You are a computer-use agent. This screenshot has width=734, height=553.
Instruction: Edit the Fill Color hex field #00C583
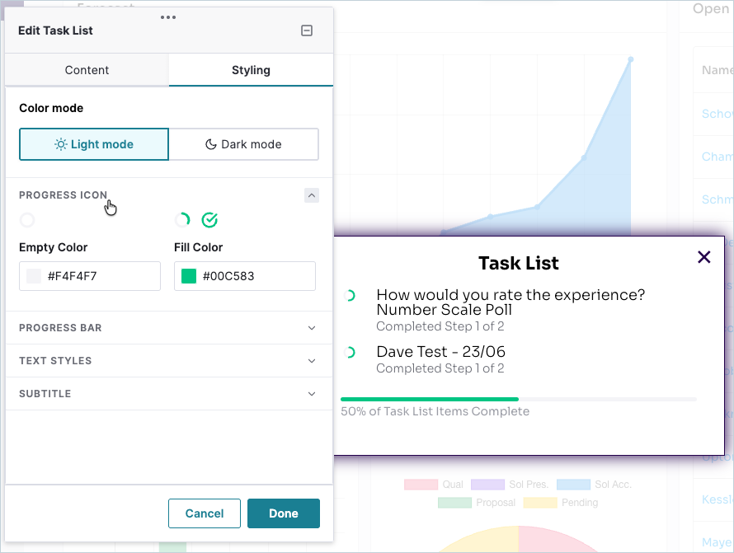pyautogui.click(x=245, y=276)
